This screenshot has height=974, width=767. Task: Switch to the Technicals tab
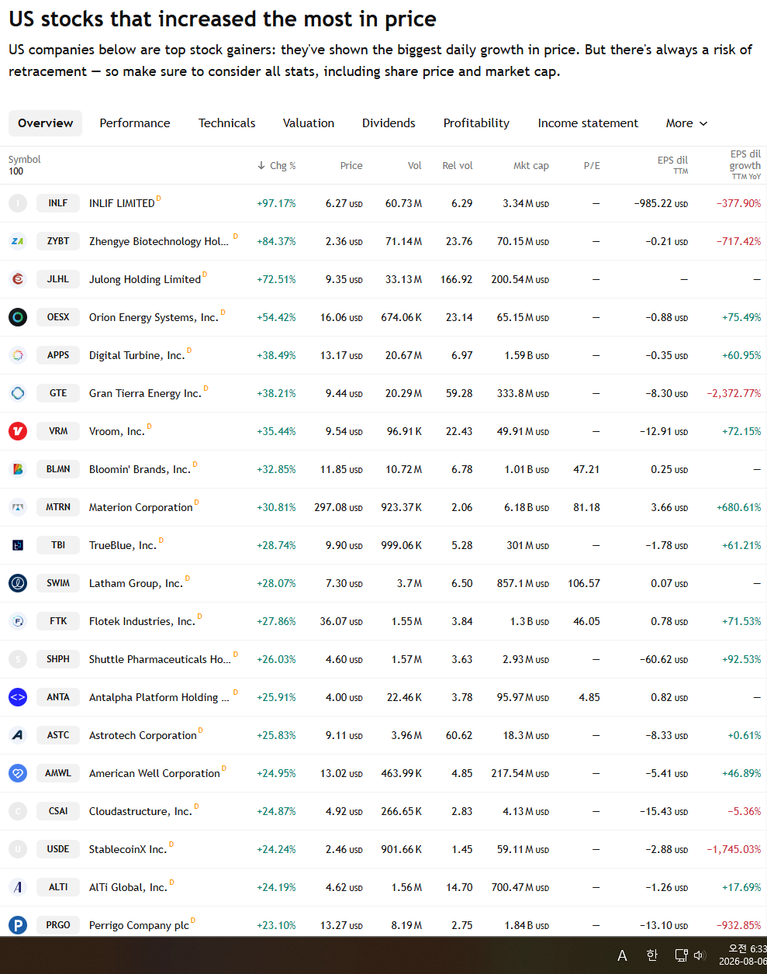[x=226, y=123]
